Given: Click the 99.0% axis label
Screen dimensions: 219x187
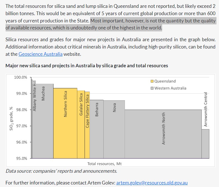Looking at the screenshot, I should pos(22,93).
